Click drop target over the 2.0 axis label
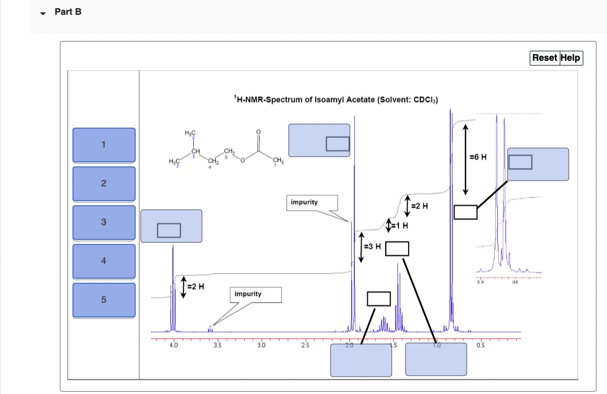 [x=361, y=360]
